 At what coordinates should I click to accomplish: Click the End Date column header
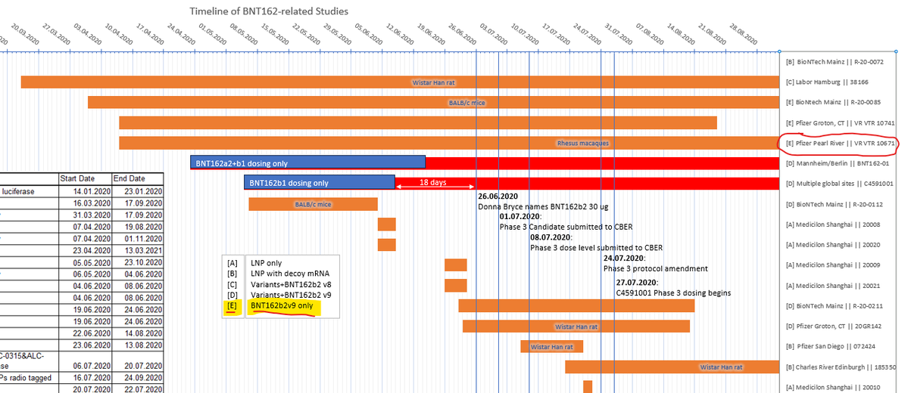(129, 178)
